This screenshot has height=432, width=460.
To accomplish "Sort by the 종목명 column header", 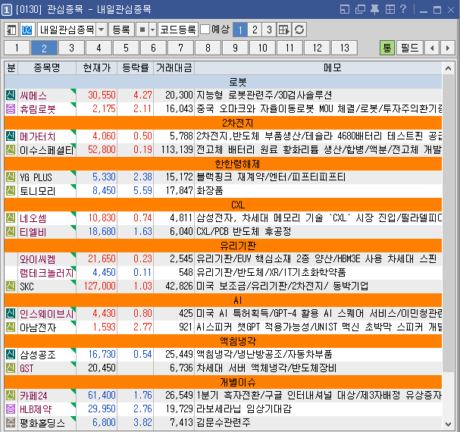I will click(x=47, y=68).
